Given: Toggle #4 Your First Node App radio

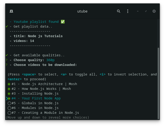Looking at the screenshot, I should click(x=9, y=99).
